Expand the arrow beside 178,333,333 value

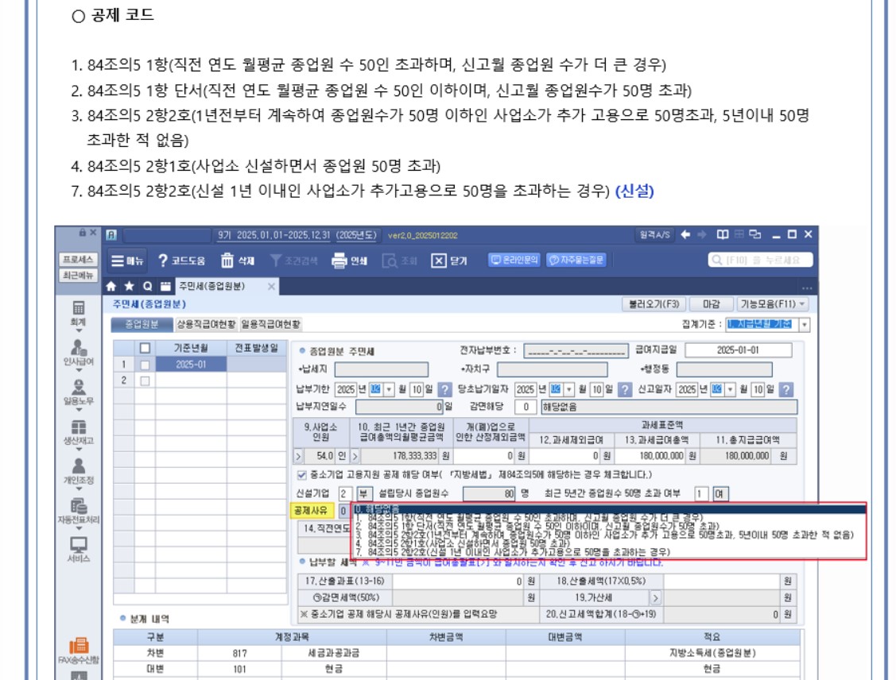point(355,456)
